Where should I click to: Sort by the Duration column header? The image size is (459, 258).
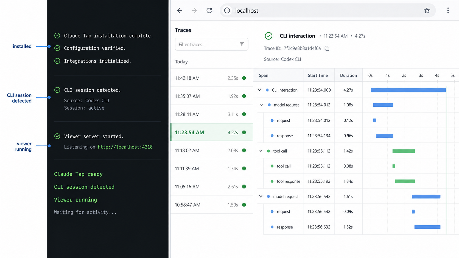coord(348,75)
